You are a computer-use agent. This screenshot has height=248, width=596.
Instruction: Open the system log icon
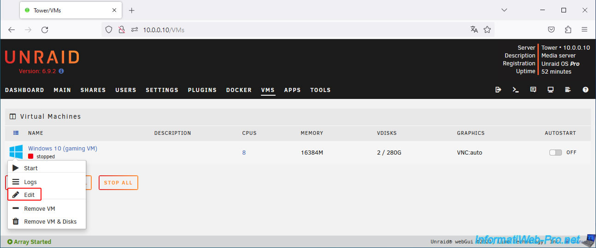568,90
